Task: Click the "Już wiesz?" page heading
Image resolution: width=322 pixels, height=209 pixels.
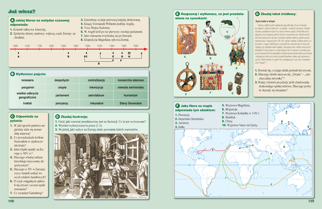Action: [22, 11]
